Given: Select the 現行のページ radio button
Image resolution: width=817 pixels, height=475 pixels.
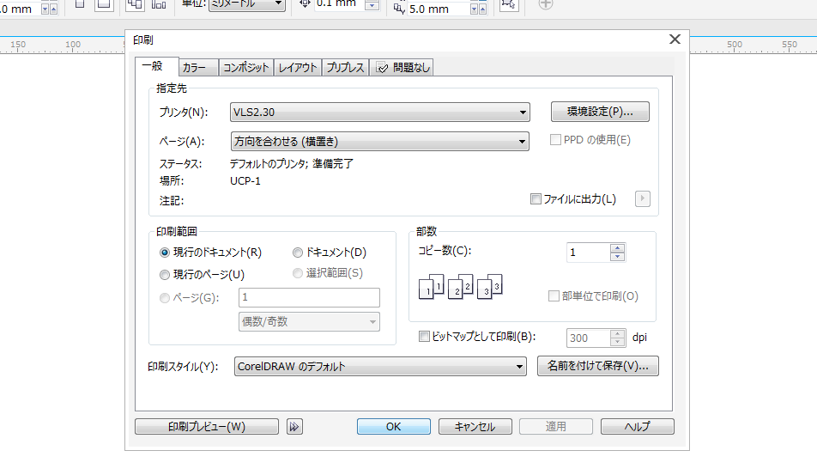Looking at the screenshot, I should [x=165, y=275].
